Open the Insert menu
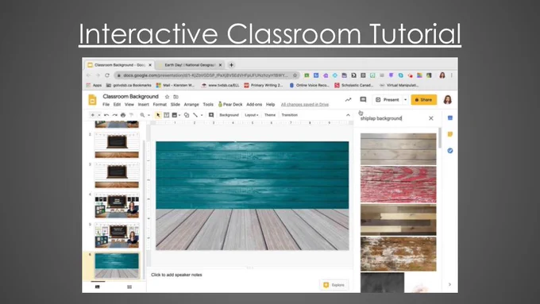Viewport: 540px width, 304px height. [143, 104]
